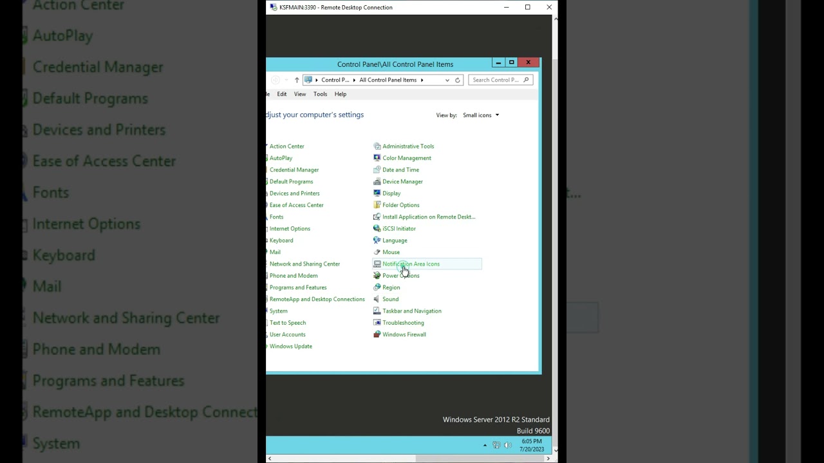This screenshot has width=824, height=463.
Task: Click the network tray icon in taskbar
Action: click(496, 445)
